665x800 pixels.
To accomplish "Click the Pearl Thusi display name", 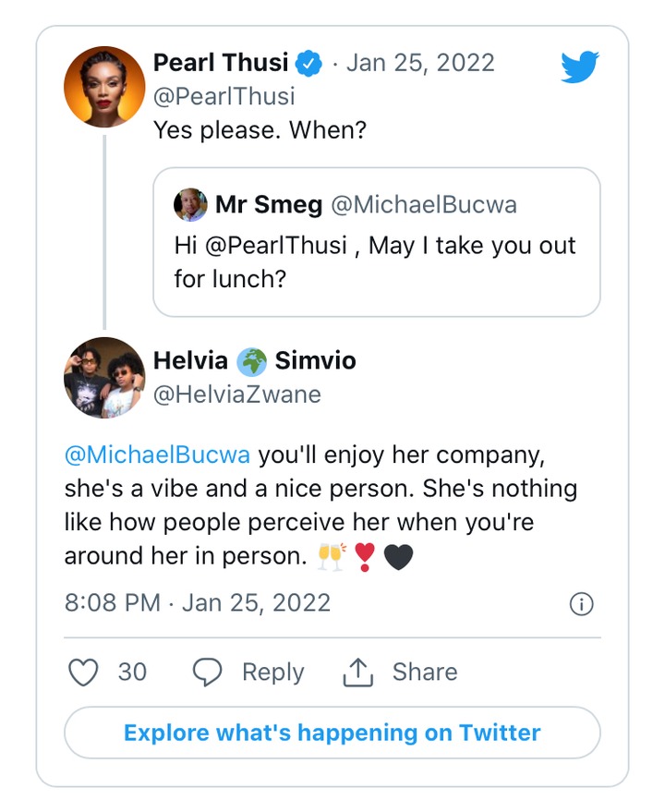I will (x=221, y=63).
